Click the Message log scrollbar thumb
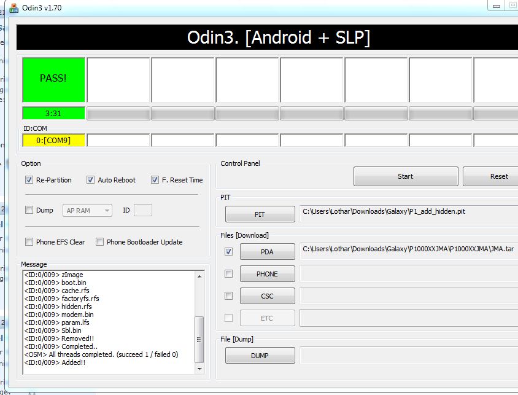Screen dimensions: 518x395 click(199, 340)
